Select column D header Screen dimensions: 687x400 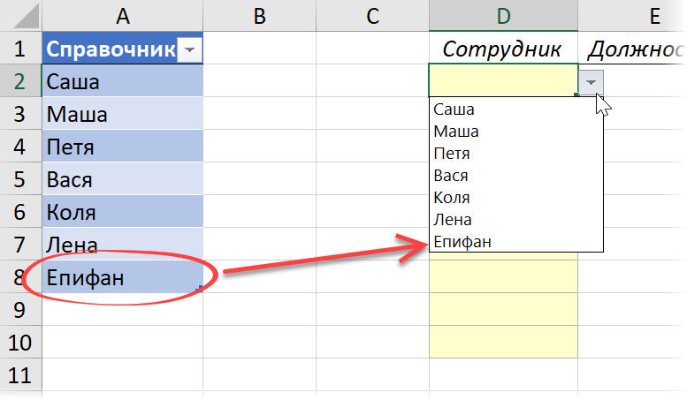(503, 16)
